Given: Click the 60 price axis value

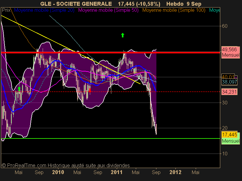Looking at the screenshot, I should pos(224,26).
